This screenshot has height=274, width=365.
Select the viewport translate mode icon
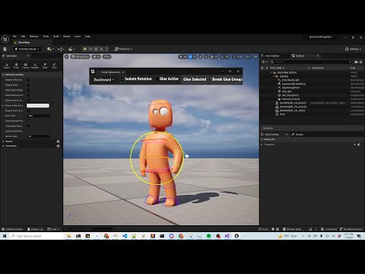(186, 57)
